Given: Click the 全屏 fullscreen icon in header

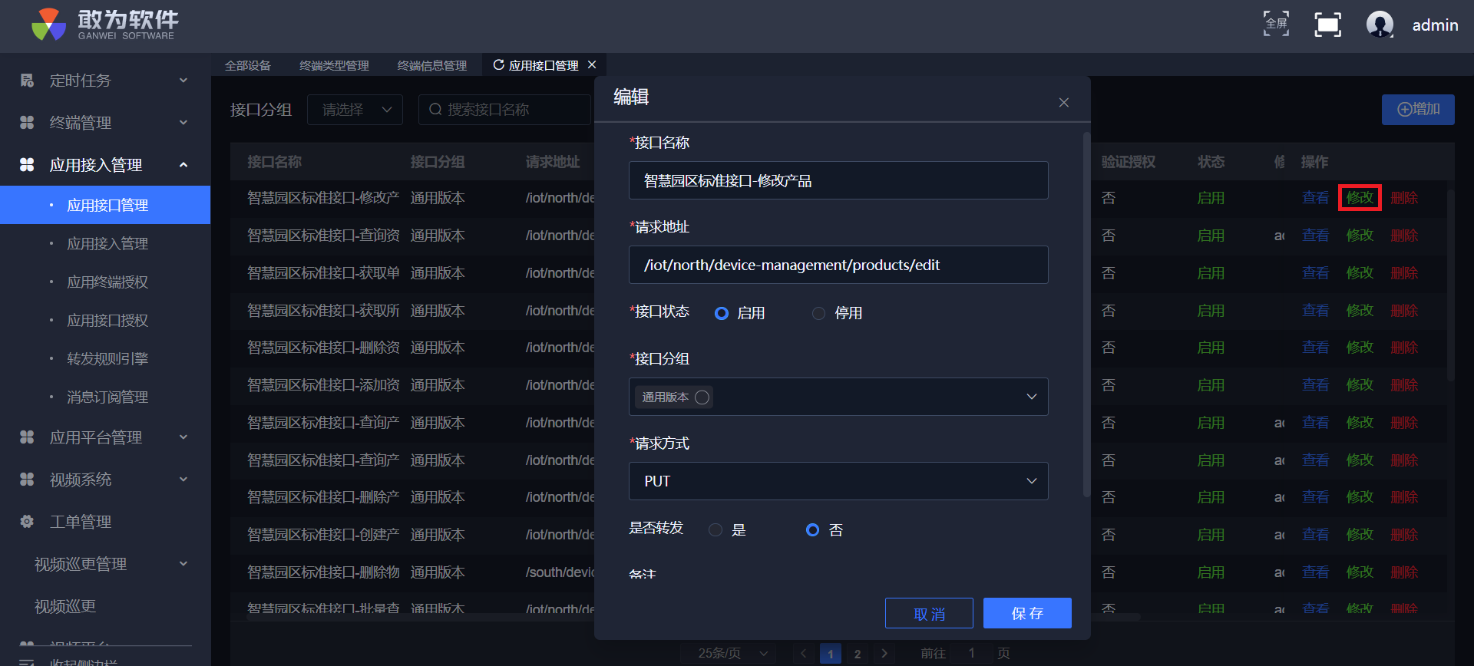Looking at the screenshot, I should point(1276,25).
